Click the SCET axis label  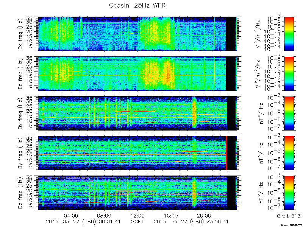(x=137, y=221)
